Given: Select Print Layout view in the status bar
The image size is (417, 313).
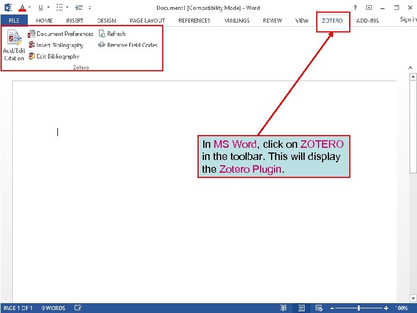Looking at the screenshot, I should coord(301,308).
